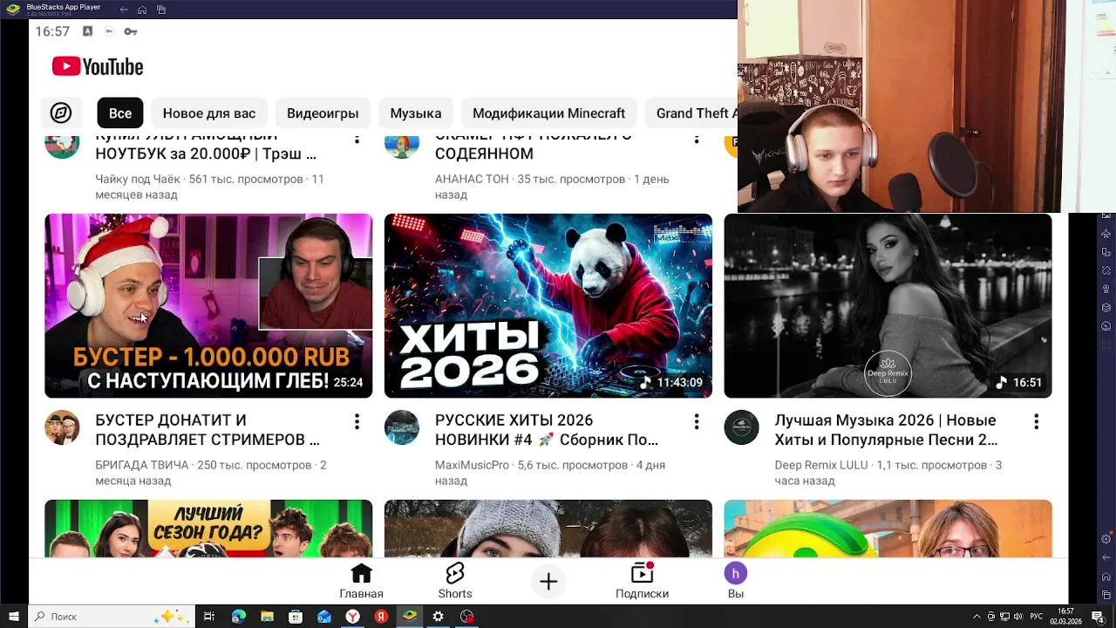Open Yandex Browser red Y taskbar icon
This screenshot has height=628, width=1116.
coord(352,617)
